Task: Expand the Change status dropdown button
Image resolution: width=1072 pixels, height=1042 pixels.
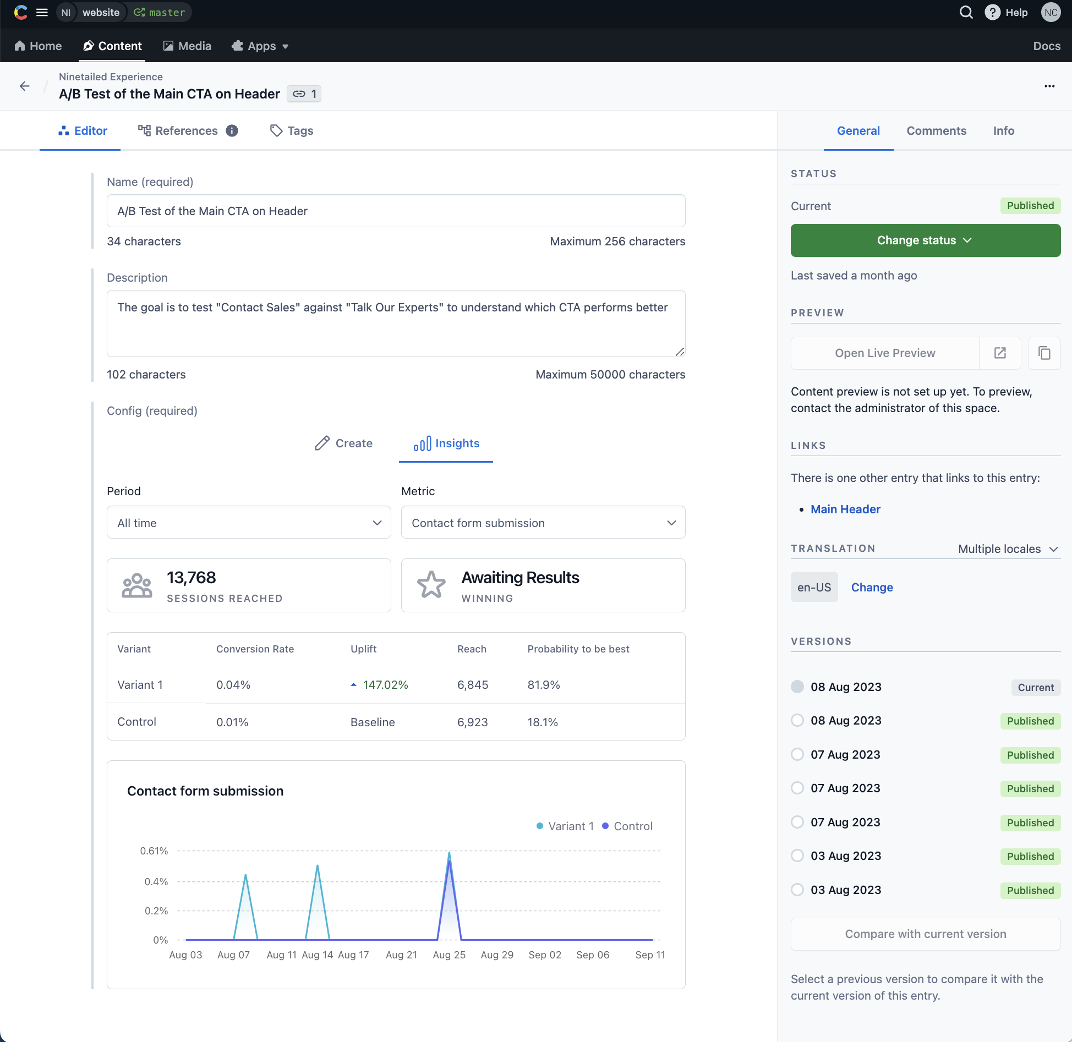Action: coord(925,240)
